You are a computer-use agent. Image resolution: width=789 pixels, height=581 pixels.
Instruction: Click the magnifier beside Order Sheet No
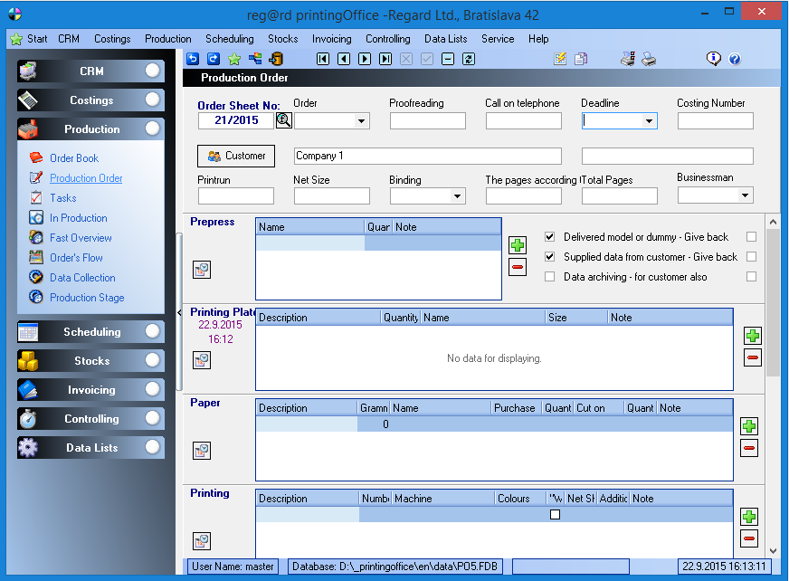283,120
